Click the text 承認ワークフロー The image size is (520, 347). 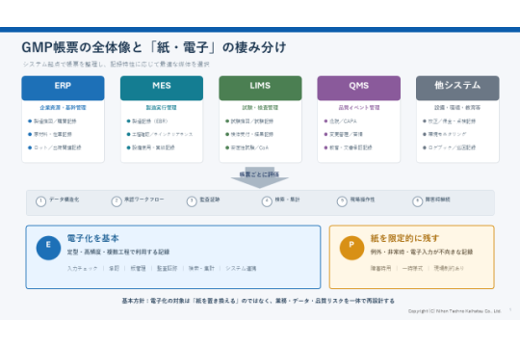coord(143,200)
